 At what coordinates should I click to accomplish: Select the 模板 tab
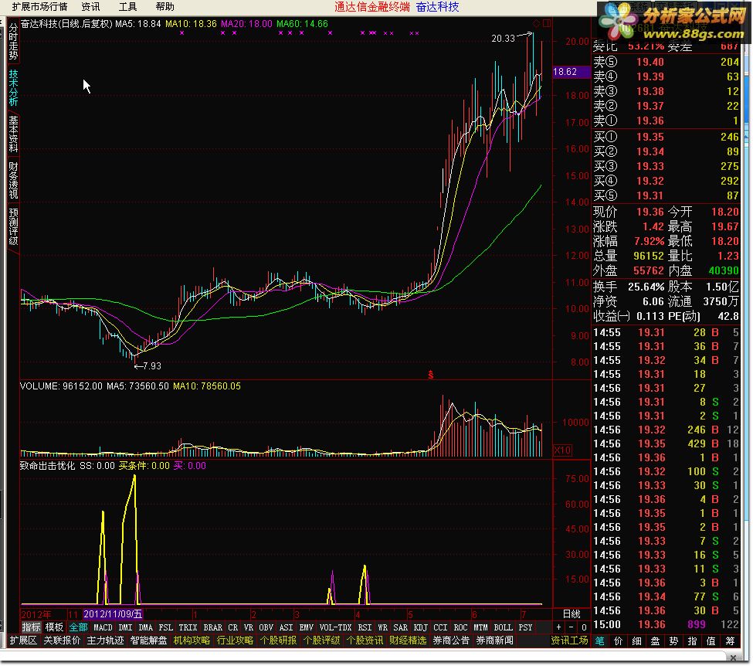click(x=54, y=627)
